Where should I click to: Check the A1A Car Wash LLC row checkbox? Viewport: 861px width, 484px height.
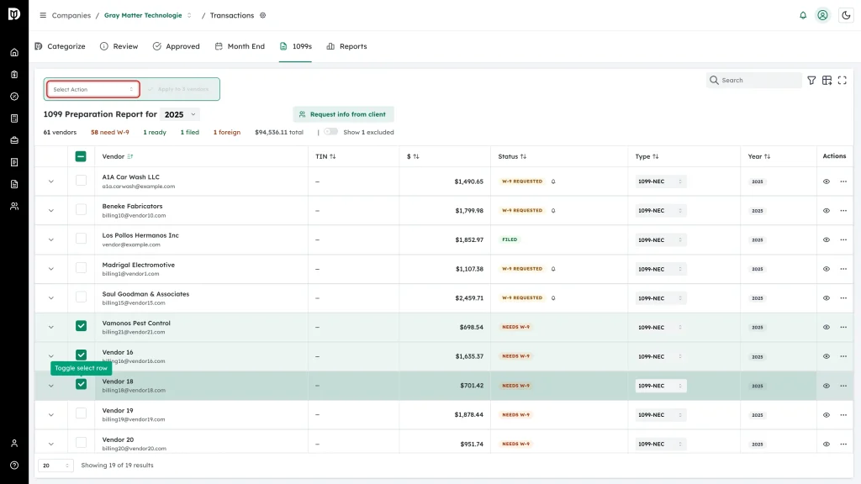(x=81, y=180)
